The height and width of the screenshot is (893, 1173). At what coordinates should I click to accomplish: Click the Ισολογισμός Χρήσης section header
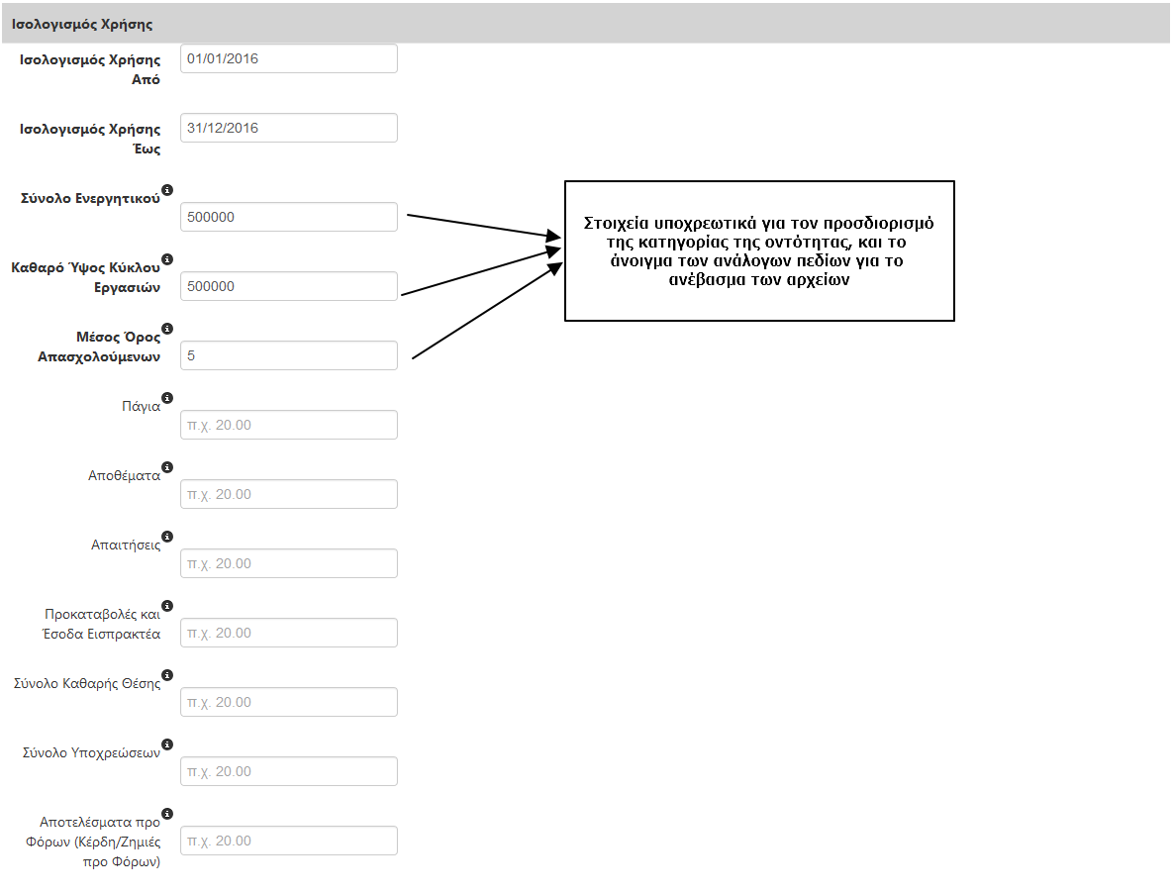[x=82, y=23]
